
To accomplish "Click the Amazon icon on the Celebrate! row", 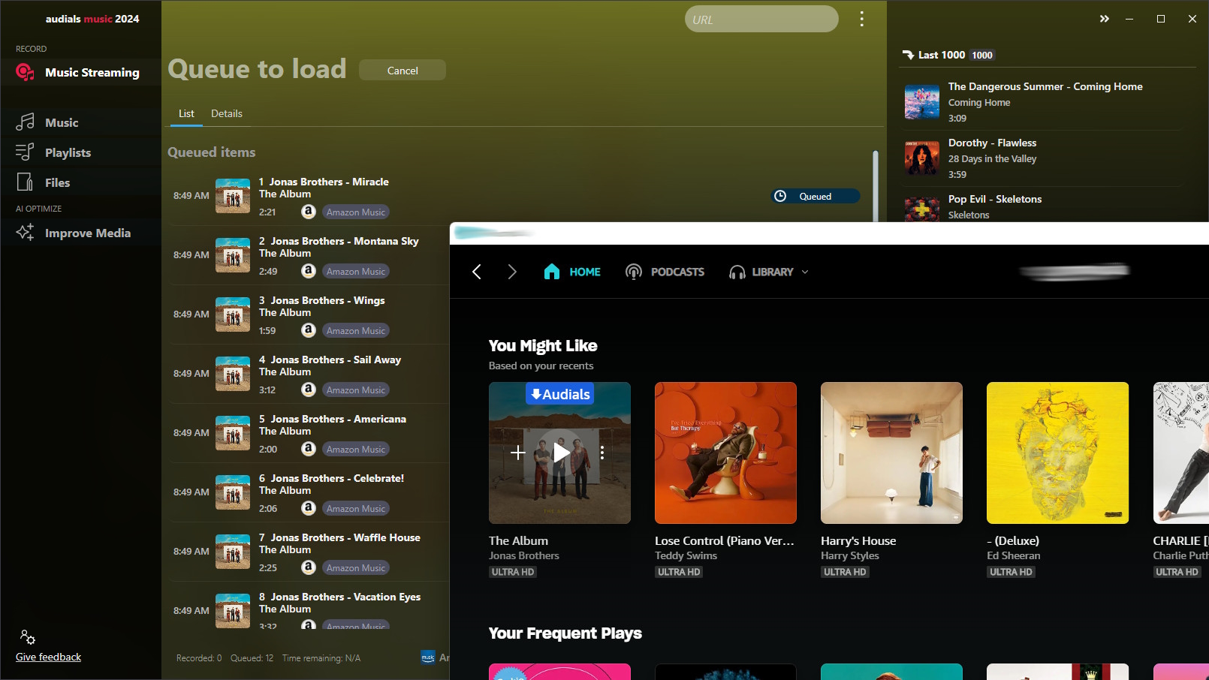I will (308, 508).
